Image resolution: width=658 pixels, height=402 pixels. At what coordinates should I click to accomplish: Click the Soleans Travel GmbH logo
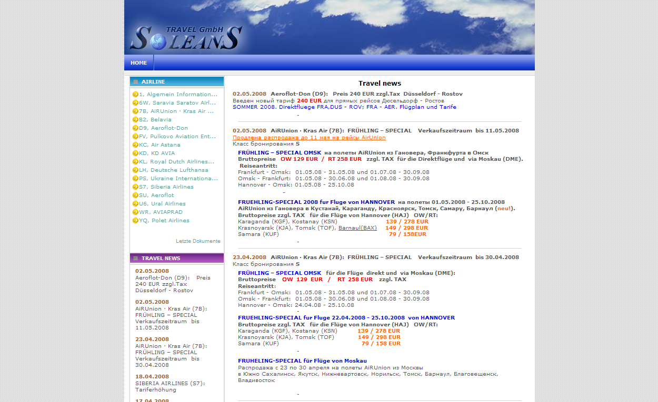186,38
